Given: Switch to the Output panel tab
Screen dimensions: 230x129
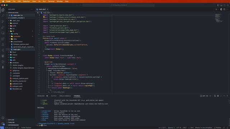Looking at the screenshot, I should (x=54, y=96).
